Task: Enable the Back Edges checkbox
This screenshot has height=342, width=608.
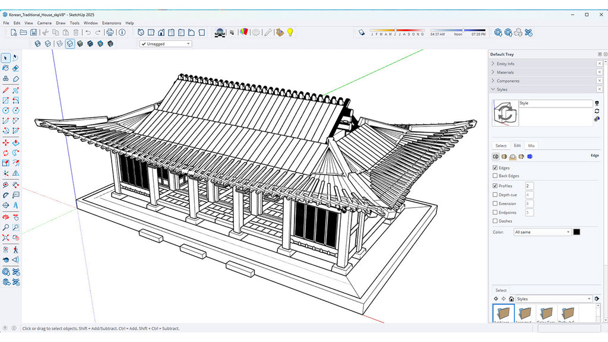Action: tap(496, 176)
